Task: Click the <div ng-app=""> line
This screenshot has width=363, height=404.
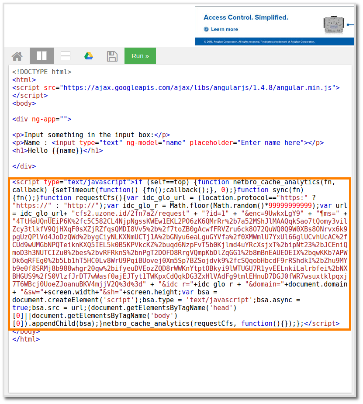Action: (x=42, y=119)
